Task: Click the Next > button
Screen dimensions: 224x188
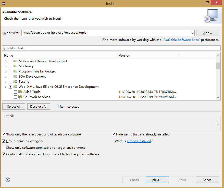Action: tap(157, 180)
